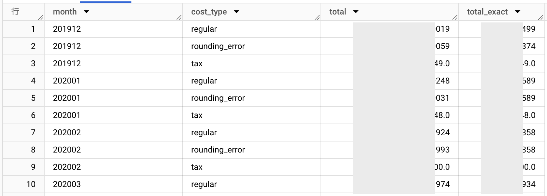Select the 201912 cell in row 1
The height and width of the screenshot is (196, 547).
(67, 29)
